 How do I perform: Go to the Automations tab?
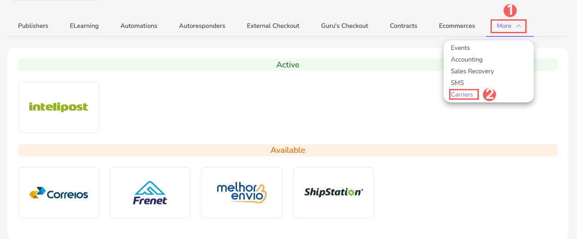pos(139,26)
